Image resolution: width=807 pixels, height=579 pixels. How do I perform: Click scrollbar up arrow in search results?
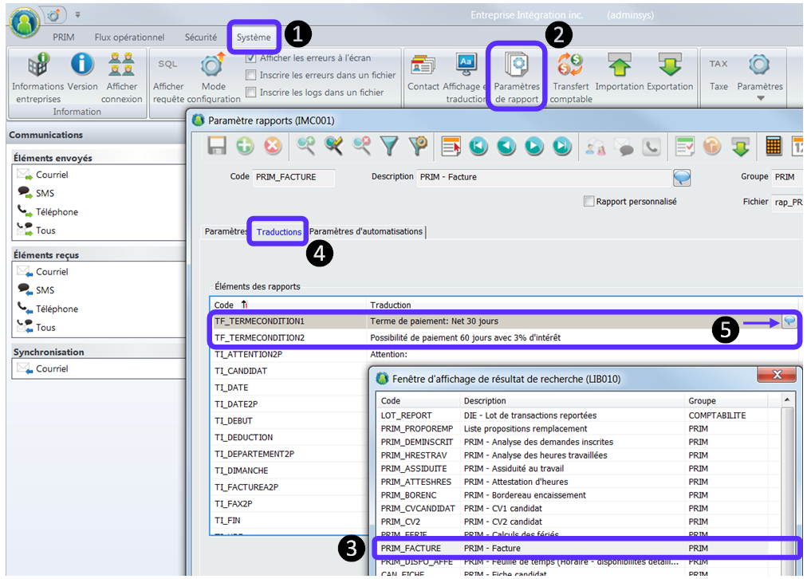[x=787, y=400]
